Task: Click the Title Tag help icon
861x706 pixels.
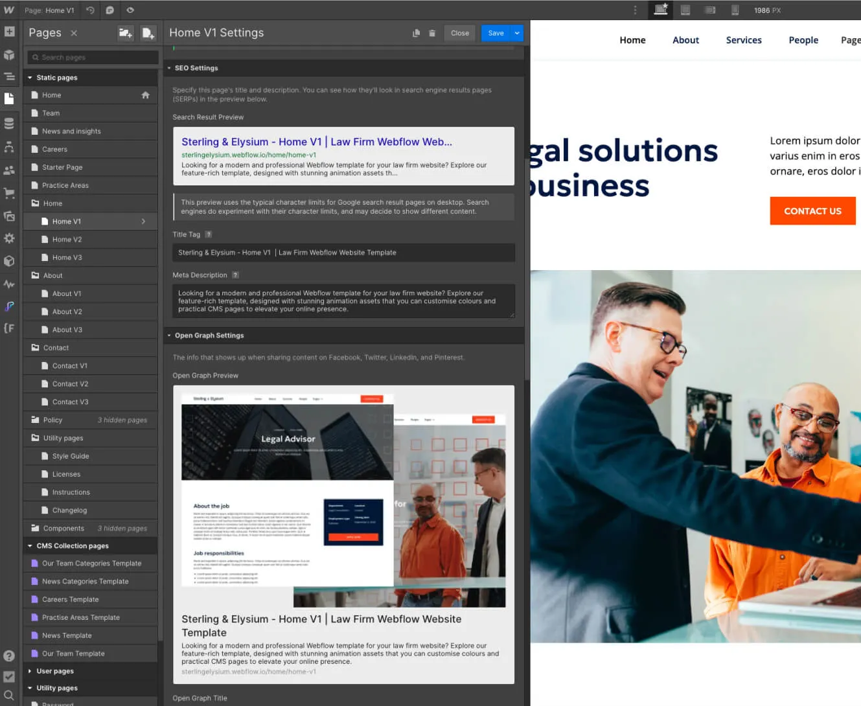Action: [208, 234]
